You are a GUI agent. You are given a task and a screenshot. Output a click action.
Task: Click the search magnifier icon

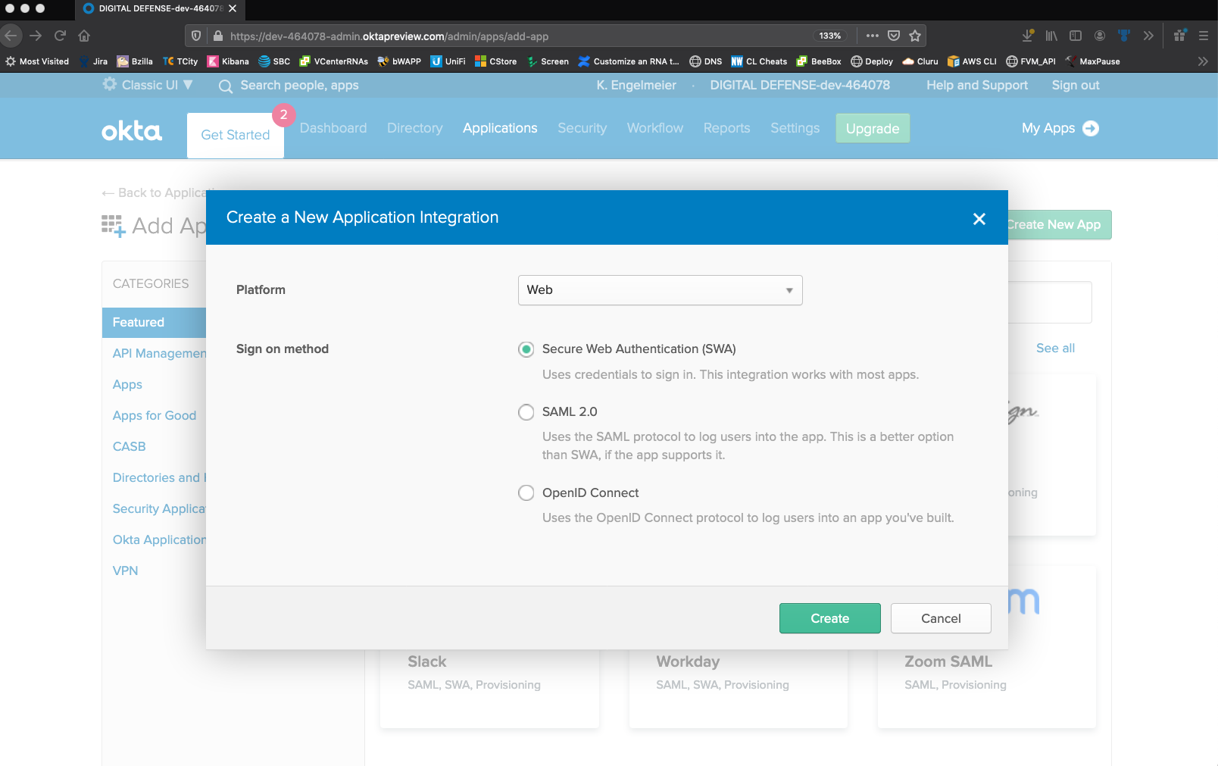click(225, 86)
